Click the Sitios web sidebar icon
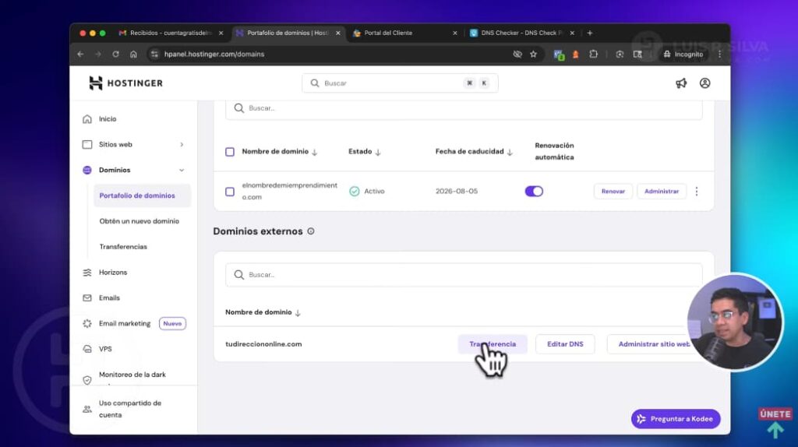This screenshot has height=447, width=798. 87,144
